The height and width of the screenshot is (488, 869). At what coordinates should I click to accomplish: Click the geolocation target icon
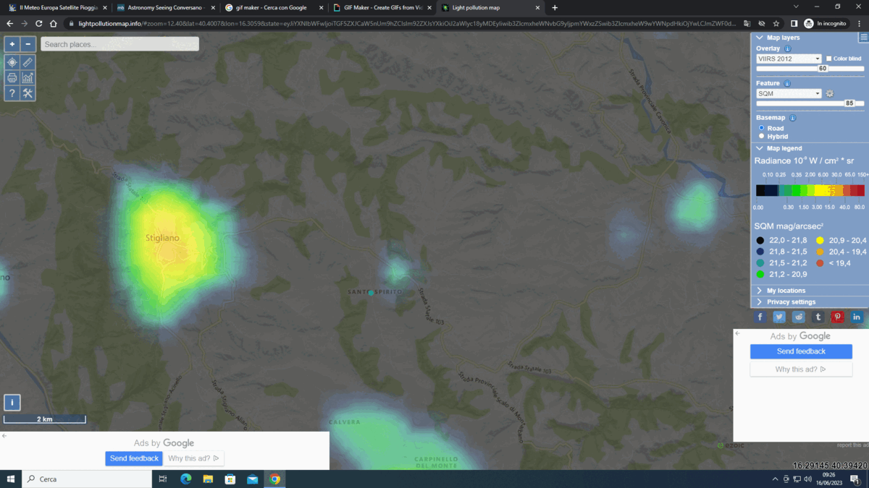pyautogui.click(x=12, y=63)
